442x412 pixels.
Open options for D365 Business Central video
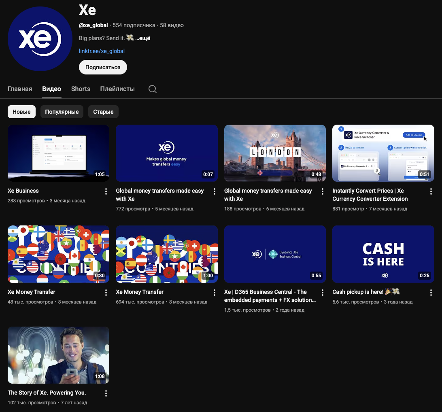323,293
